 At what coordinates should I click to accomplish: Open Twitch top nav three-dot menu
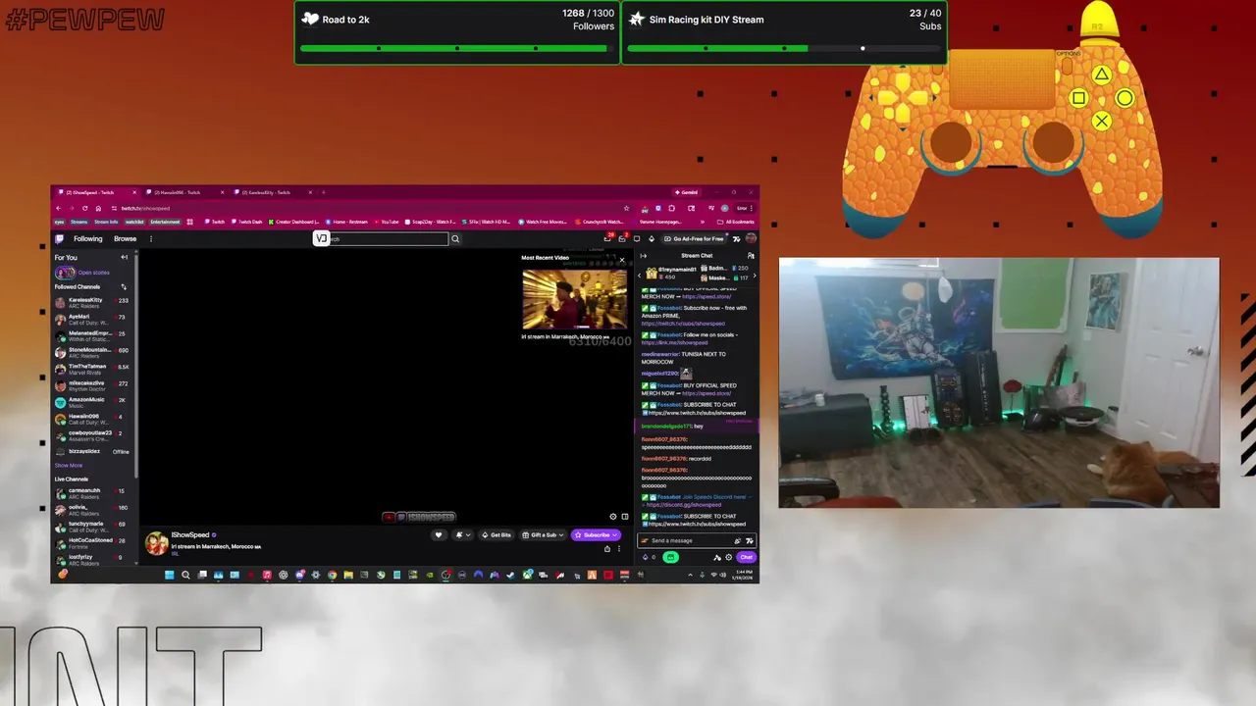click(151, 239)
